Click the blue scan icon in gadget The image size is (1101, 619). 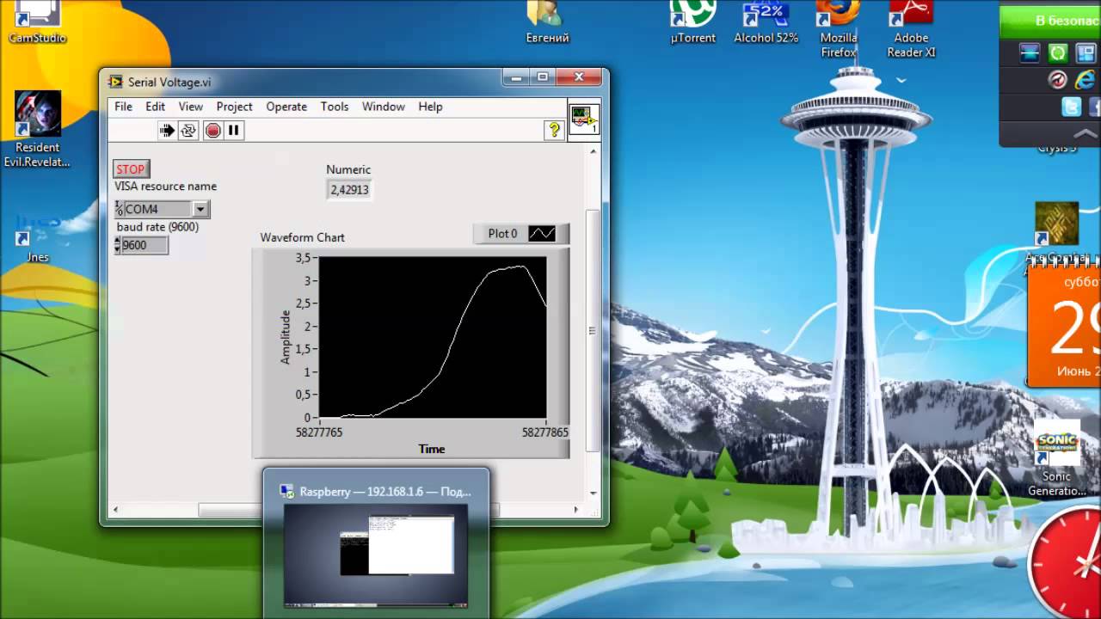pos(1030,53)
